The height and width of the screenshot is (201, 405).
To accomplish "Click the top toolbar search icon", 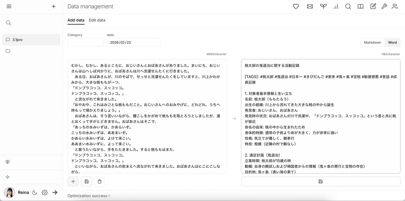I will coord(348,6).
